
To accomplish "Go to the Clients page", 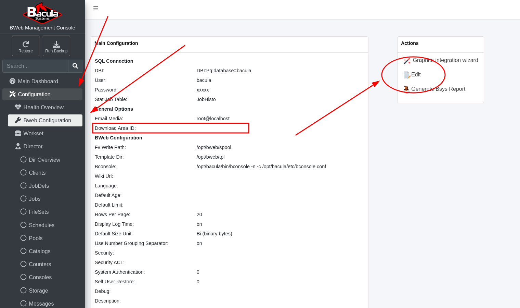I will pyautogui.click(x=37, y=173).
